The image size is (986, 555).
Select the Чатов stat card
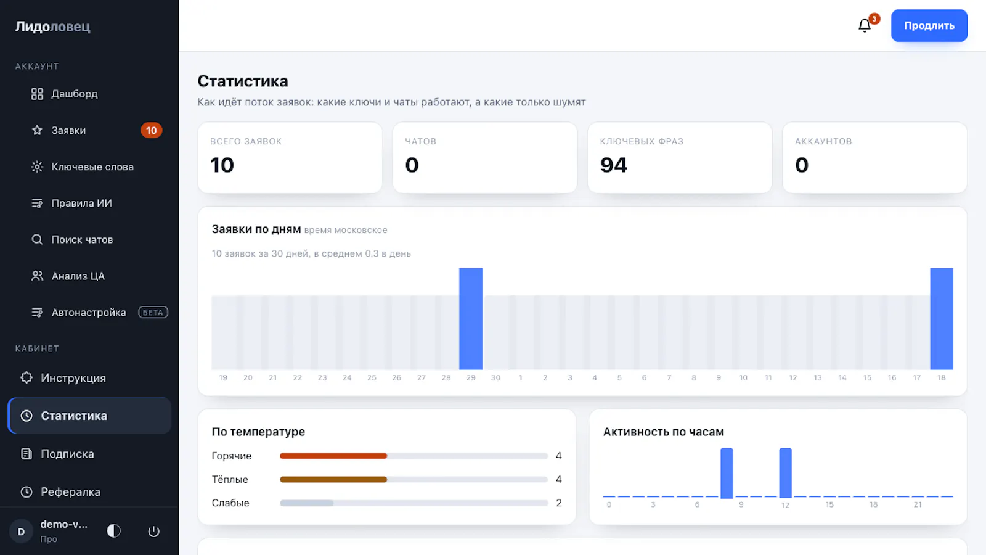coord(484,157)
